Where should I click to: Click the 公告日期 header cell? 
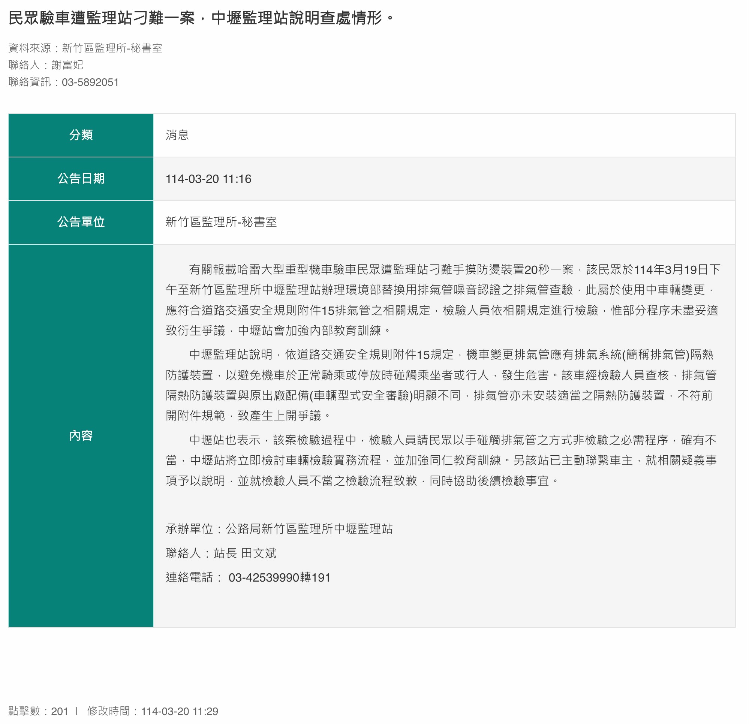[x=81, y=178]
